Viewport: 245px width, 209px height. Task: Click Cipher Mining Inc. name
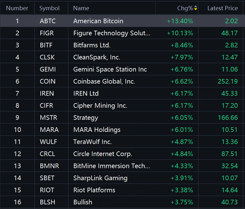[100, 106]
